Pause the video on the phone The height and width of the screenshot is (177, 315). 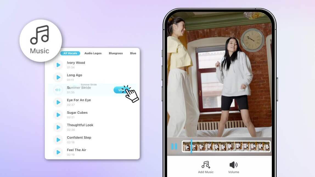point(174,146)
